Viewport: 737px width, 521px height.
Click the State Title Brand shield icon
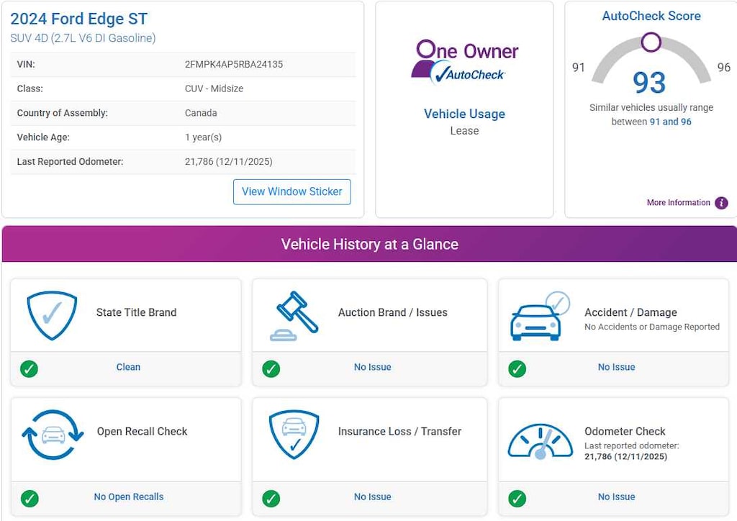[52, 315]
